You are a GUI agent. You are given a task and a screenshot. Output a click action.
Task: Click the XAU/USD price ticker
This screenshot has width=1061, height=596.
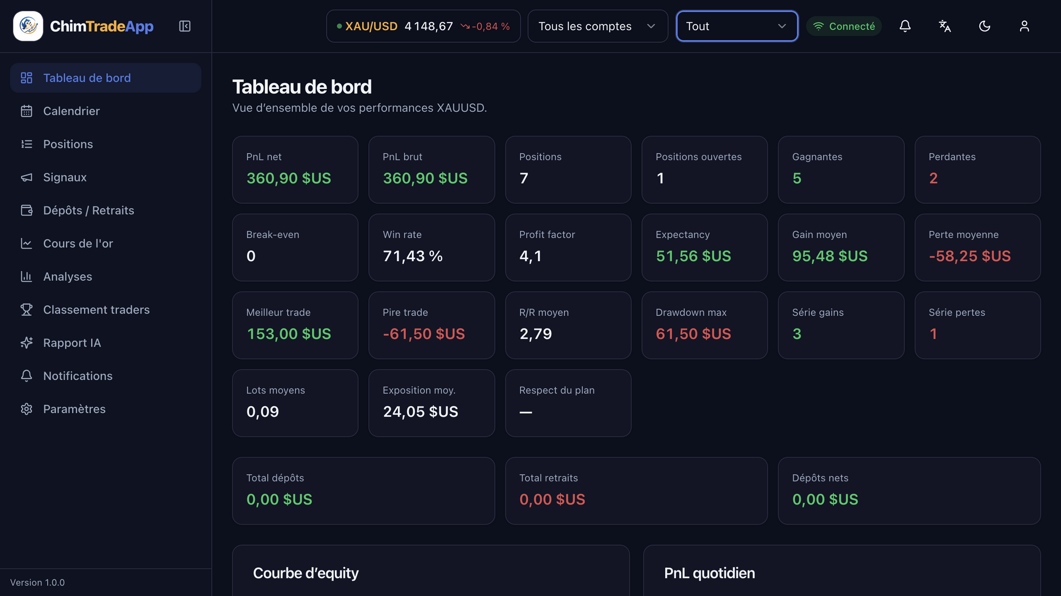point(423,26)
